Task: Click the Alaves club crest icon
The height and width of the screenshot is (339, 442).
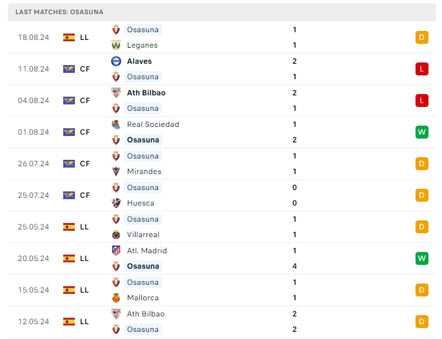Action: [x=116, y=61]
